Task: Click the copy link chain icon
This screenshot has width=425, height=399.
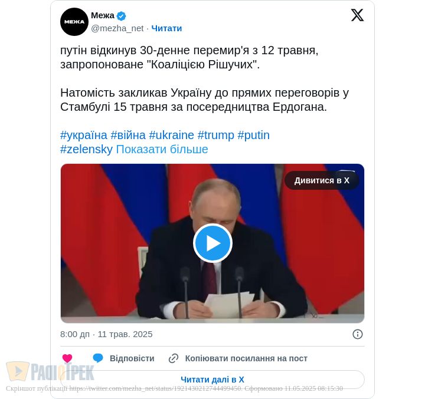Action: (174, 358)
